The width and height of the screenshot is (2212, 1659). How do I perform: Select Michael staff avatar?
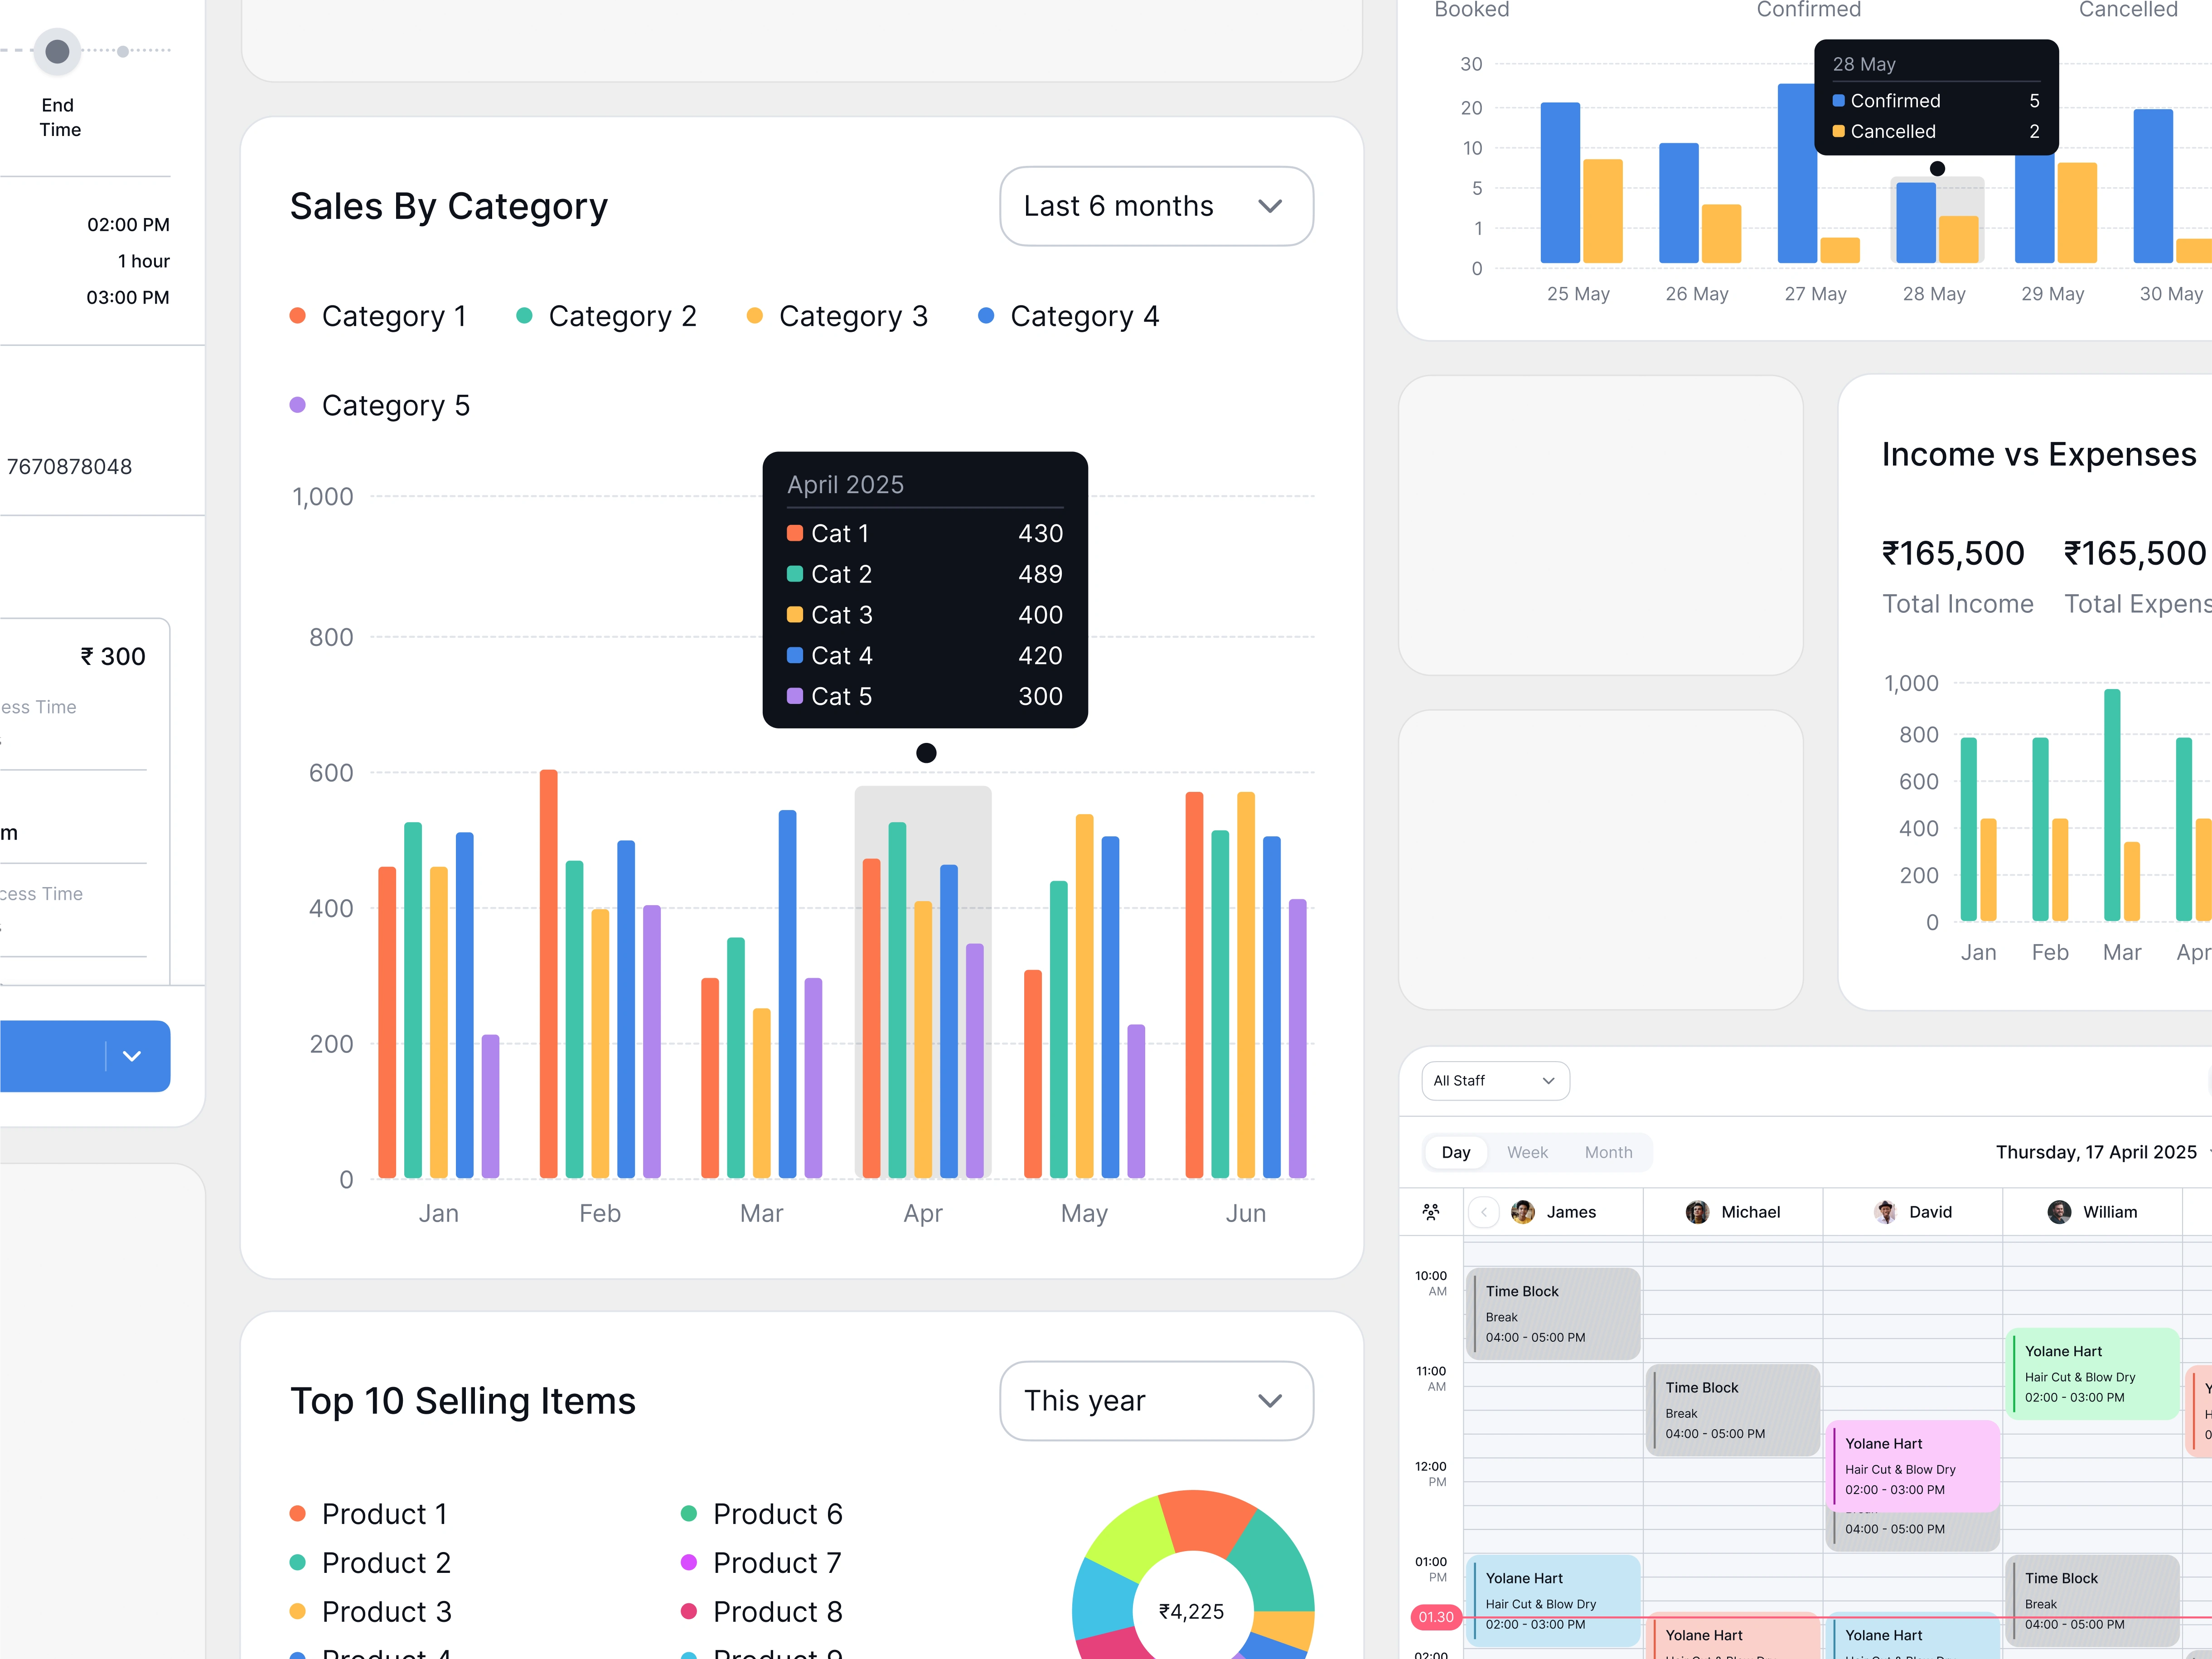pos(1697,1212)
